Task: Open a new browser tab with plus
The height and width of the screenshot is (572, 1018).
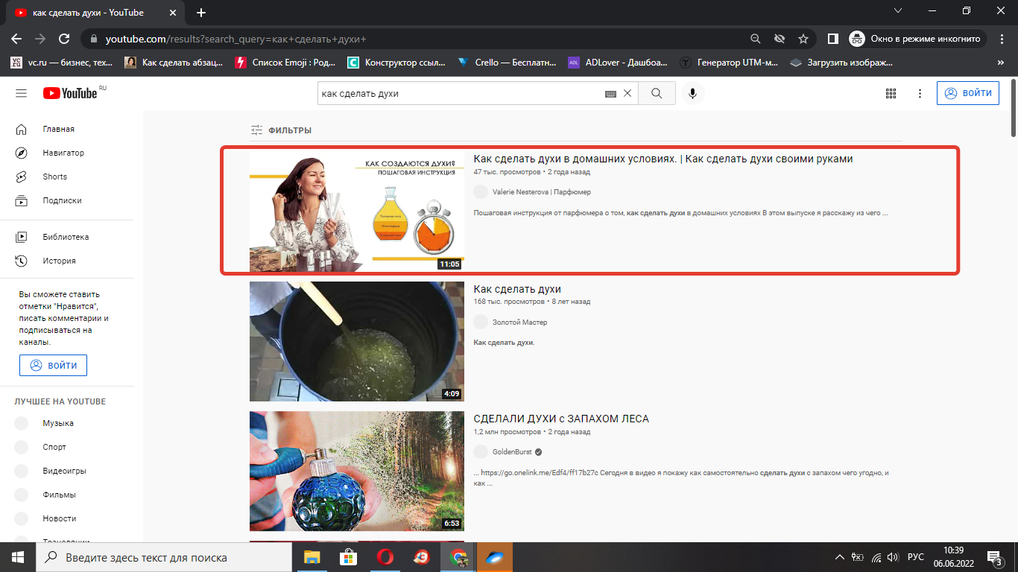Action: (x=201, y=13)
